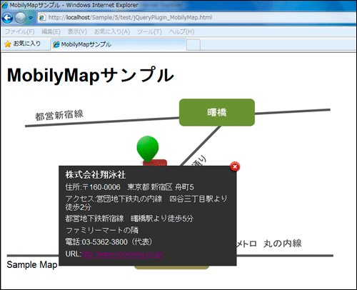Viewport: 357px width, 290px height.
Task: Open the ツール(T) menu
Action: [x=149, y=31]
